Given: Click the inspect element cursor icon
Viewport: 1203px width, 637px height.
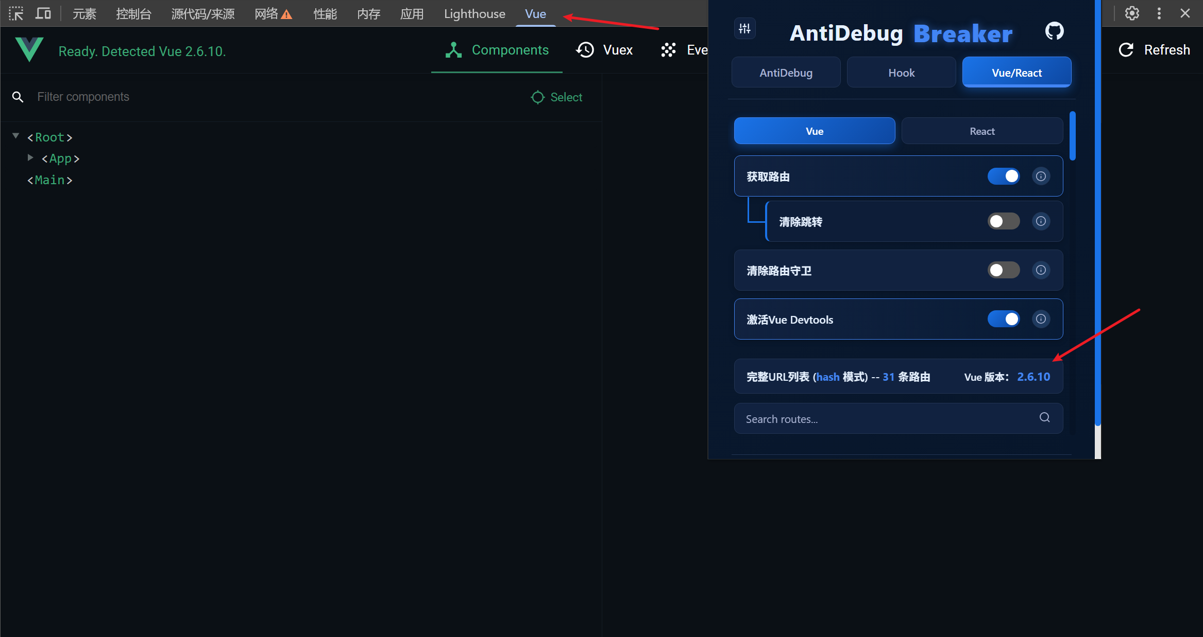Looking at the screenshot, I should [x=16, y=14].
